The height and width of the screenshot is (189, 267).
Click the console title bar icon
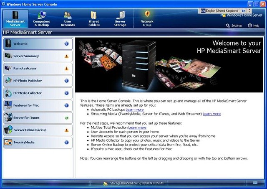(3, 4)
